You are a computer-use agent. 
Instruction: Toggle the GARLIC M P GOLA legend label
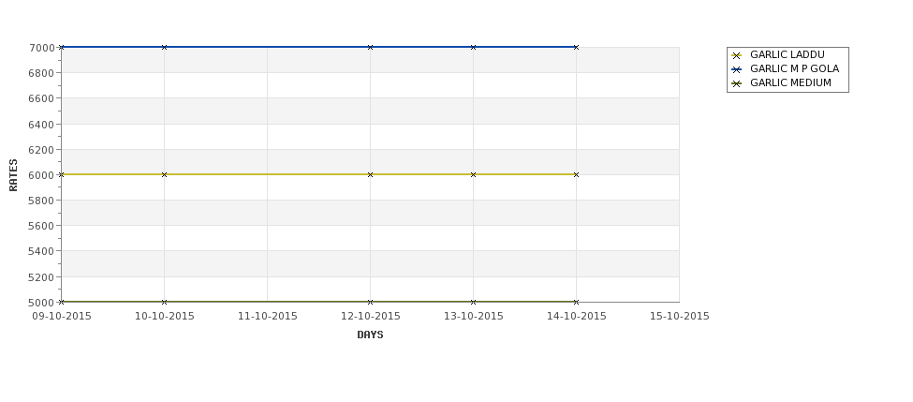[x=794, y=69]
